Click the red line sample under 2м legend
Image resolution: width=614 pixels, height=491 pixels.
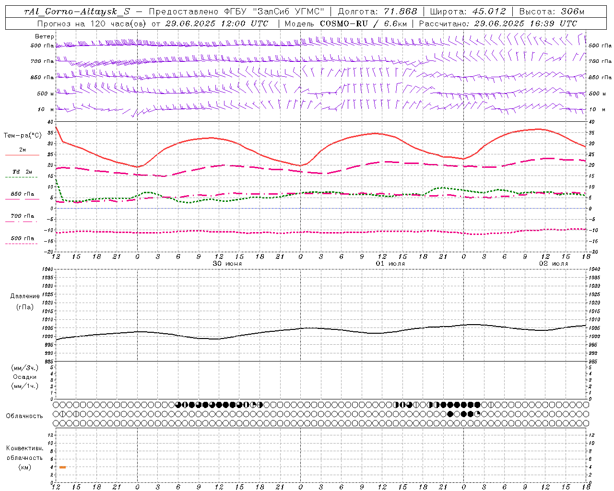tap(22, 155)
